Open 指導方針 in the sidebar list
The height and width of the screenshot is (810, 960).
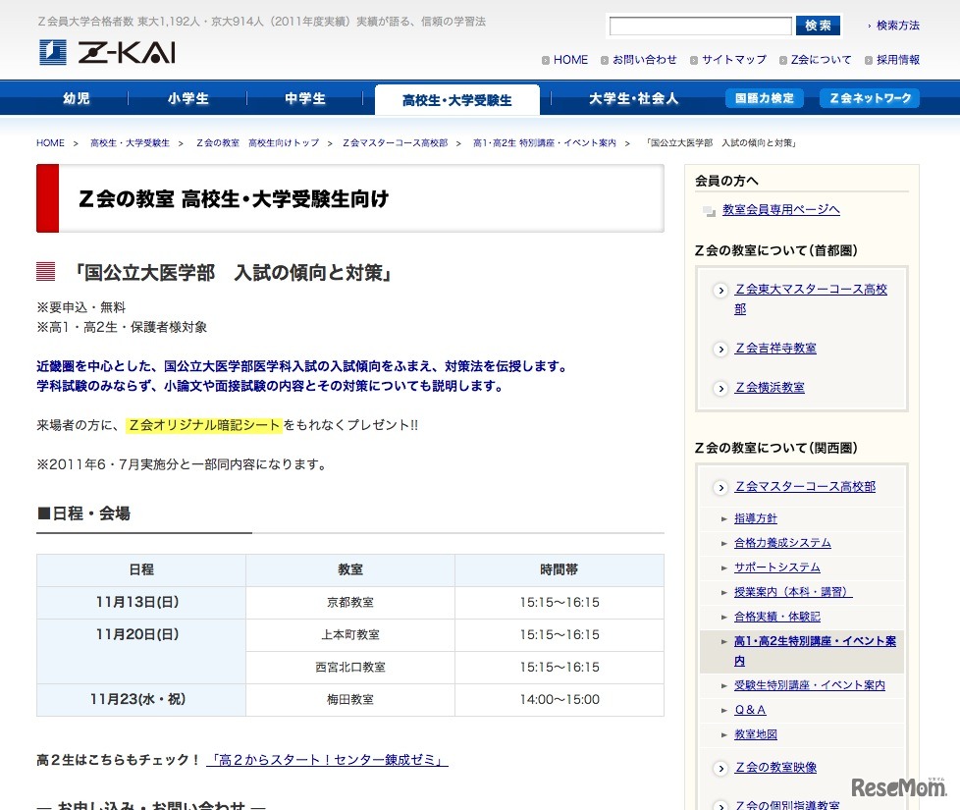(x=755, y=518)
